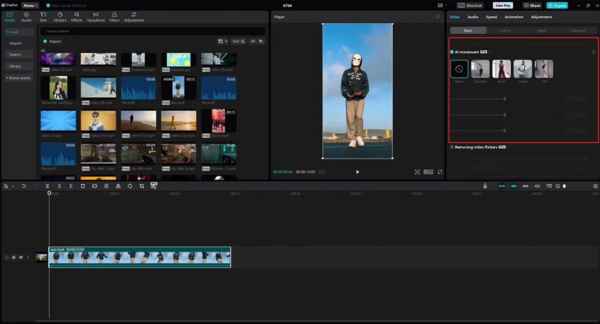Toggle track visibility eye icon
The image size is (600, 324).
[21, 257]
